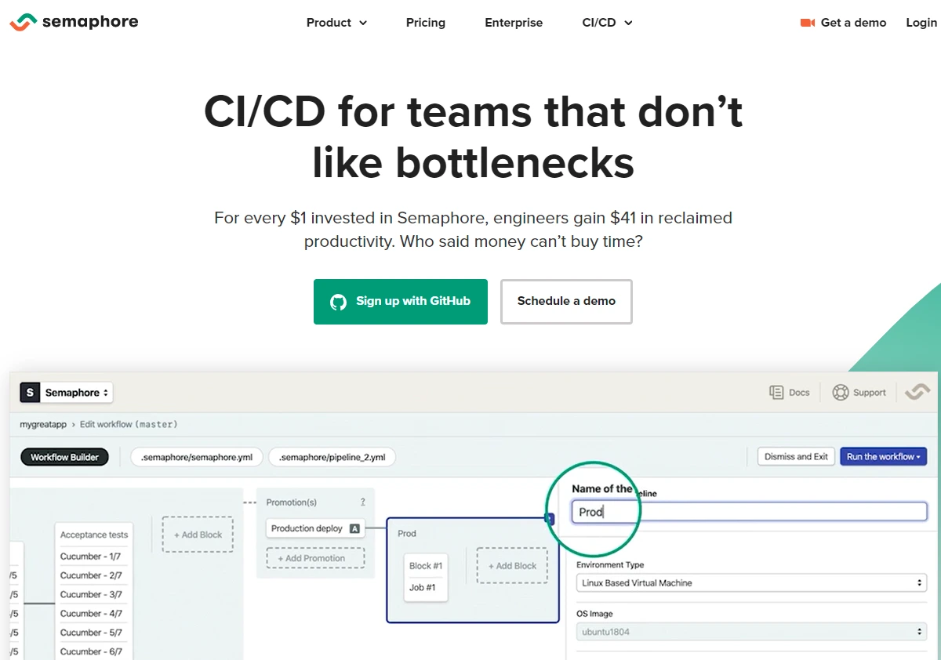Select Cucumber - 3/7 job
The height and width of the screenshot is (660, 941).
tap(91, 595)
